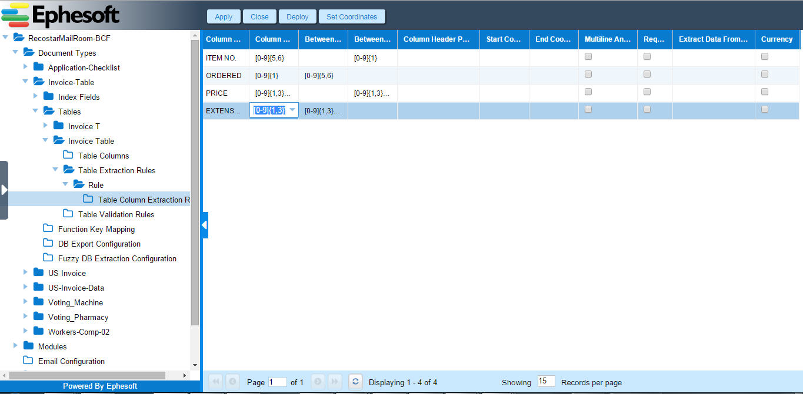Collapse the RecostarMailRoom-BCF tree node
The height and width of the screenshot is (394, 803).
click(x=6, y=38)
